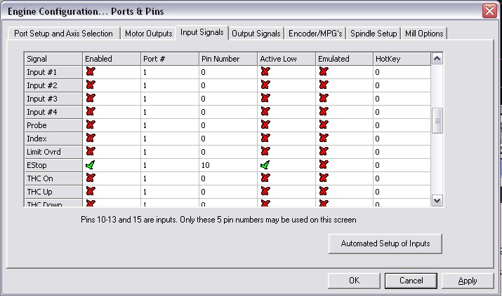Enable the Input #2 signal
502x296 pixels.
pos(90,85)
